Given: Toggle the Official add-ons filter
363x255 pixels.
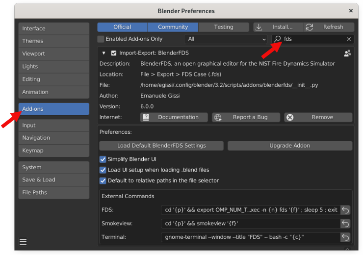Looking at the screenshot, I should (122, 27).
